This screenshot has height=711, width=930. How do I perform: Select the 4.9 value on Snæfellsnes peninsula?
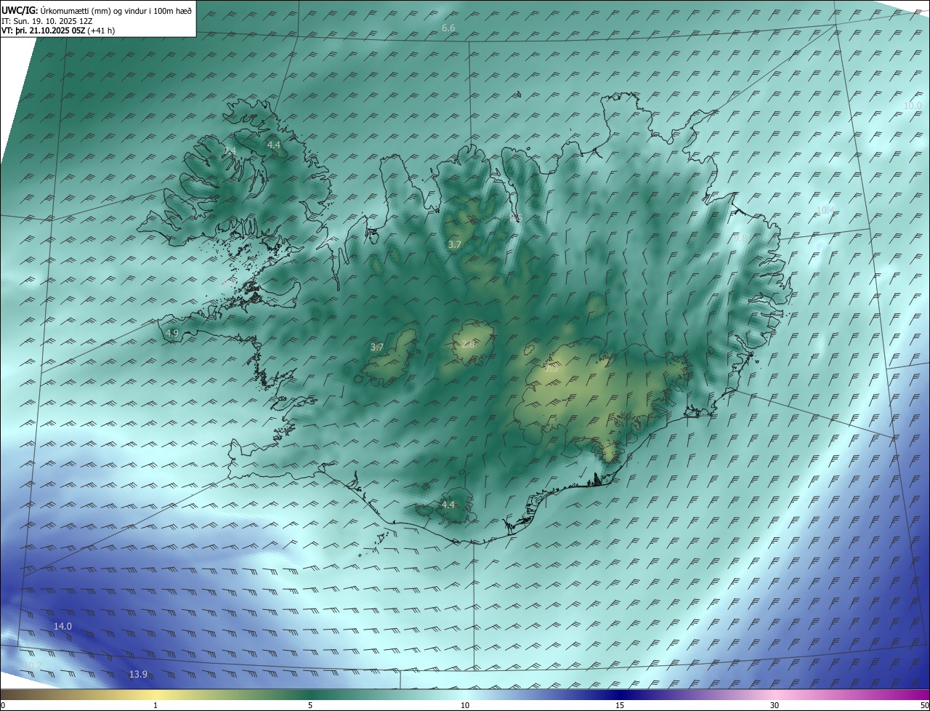click(x=172, y=333)
